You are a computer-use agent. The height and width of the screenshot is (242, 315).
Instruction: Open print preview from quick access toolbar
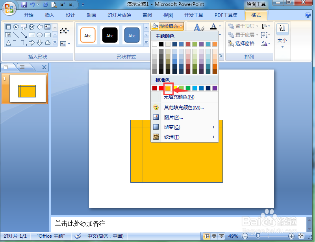pos(54,4)
